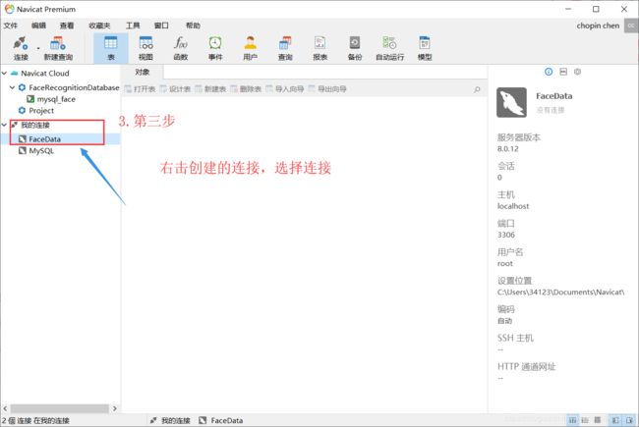Open the 编辑 (Edit) menu

coord(38,26)
